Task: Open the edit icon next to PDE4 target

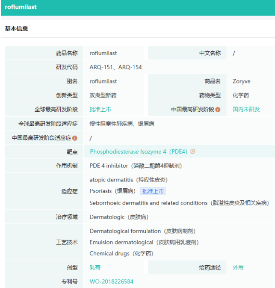Action: [192, 151]
